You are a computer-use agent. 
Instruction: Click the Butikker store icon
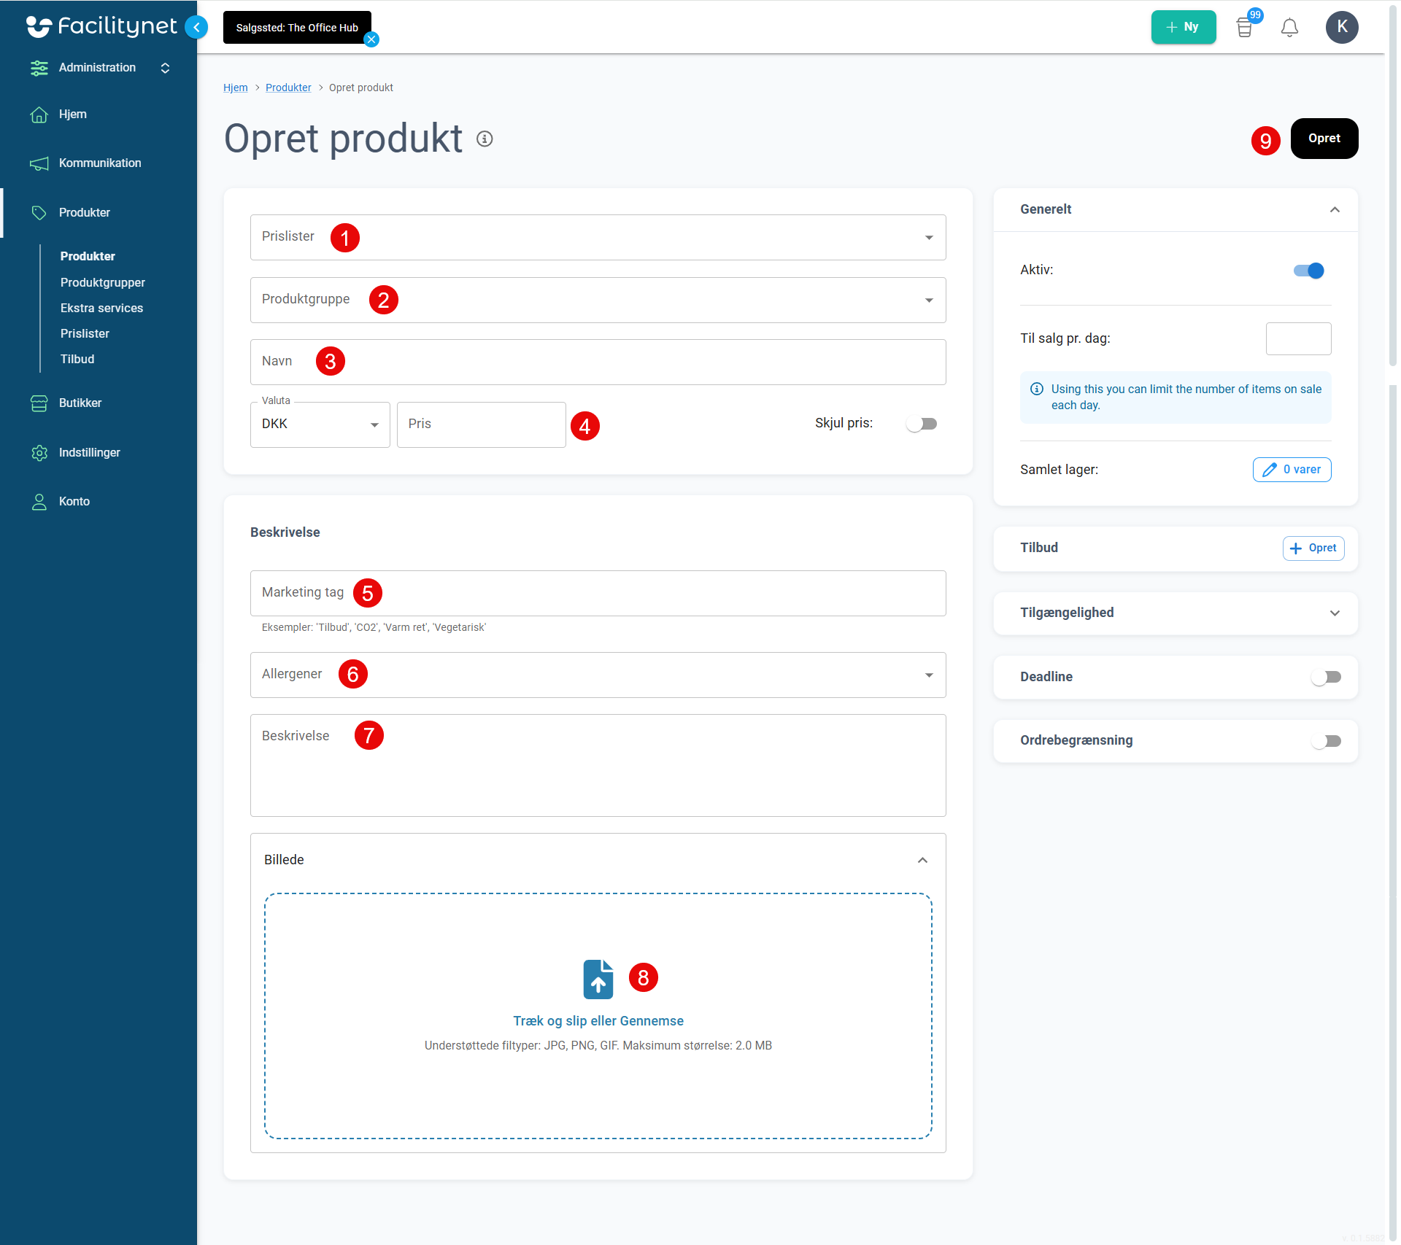[x=39, y=403]
